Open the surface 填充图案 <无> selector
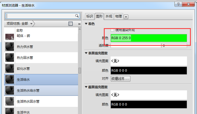Image resolution: width=197 pixels, height=114 pixels. [149, 61]
